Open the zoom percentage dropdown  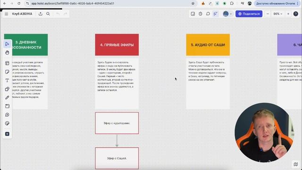coord(278,14)
